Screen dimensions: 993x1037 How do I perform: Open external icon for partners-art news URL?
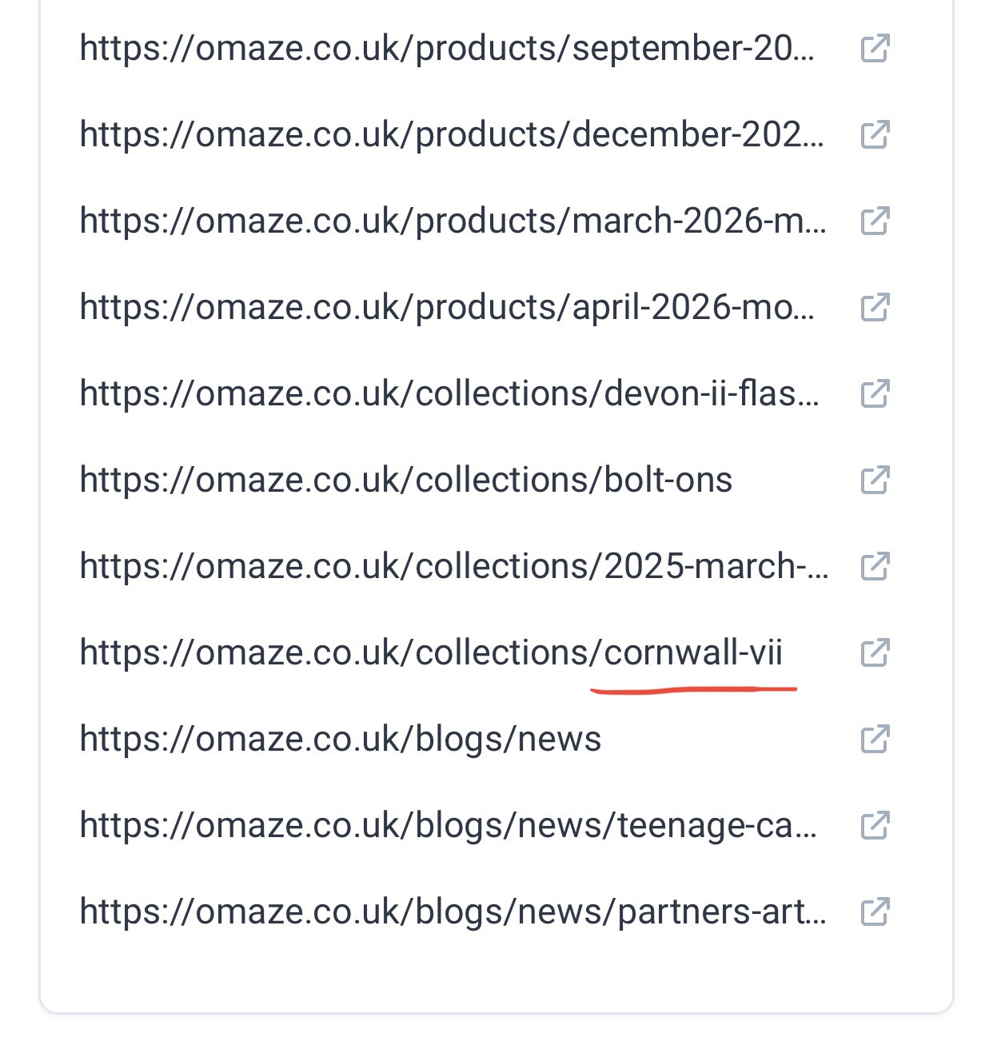(x=875, y=912)
